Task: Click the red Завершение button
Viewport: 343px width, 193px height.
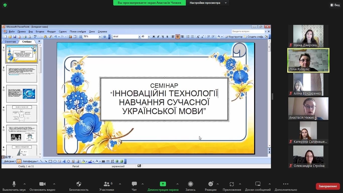Action: (x=328, y=186)
